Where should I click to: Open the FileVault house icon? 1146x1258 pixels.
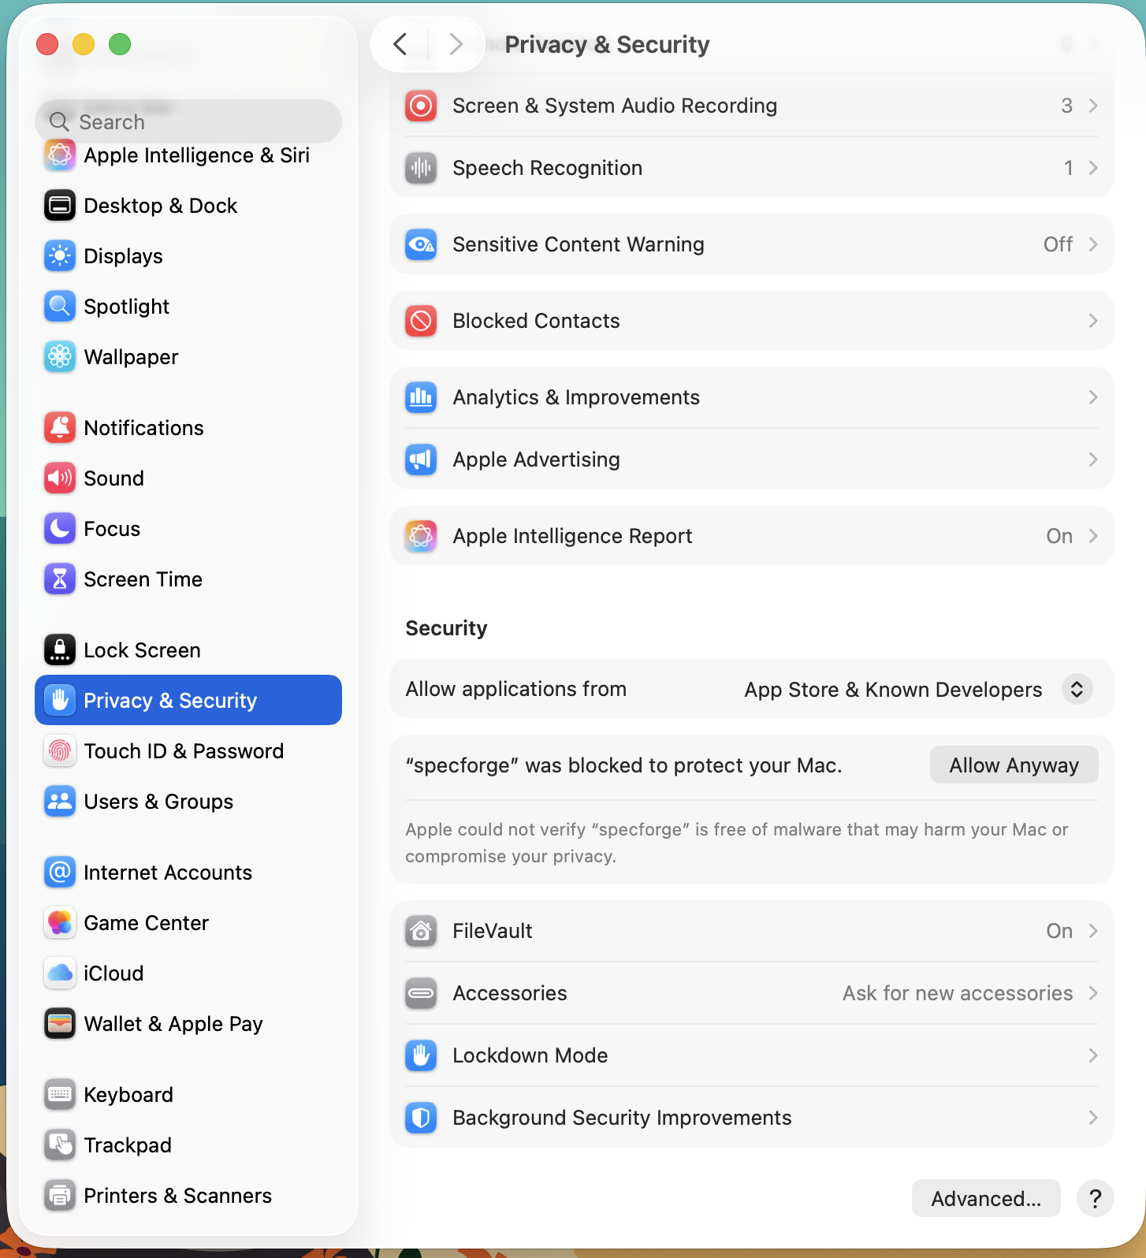(x=421, y=931)
